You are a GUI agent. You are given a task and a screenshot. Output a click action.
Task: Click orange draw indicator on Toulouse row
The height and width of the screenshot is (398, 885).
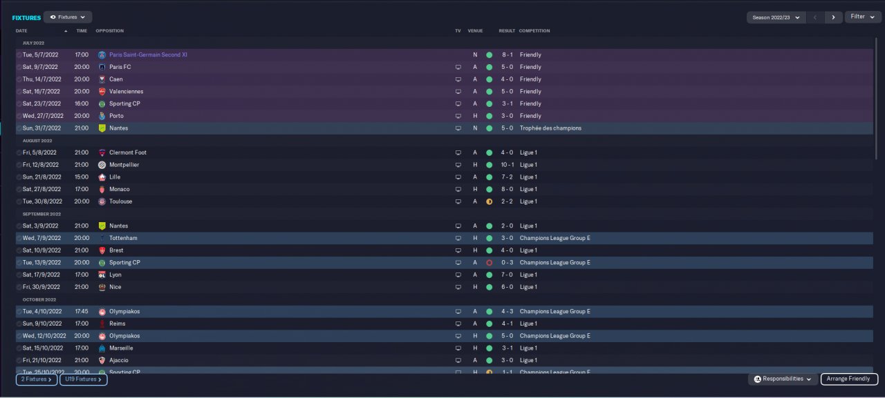click(x=489, y=201)
